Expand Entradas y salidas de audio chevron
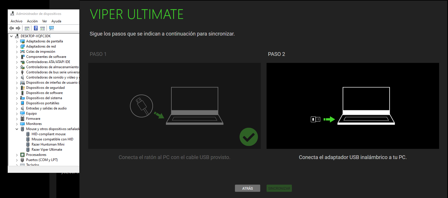Screen dimensions: 448x198 tap(17, 108)
